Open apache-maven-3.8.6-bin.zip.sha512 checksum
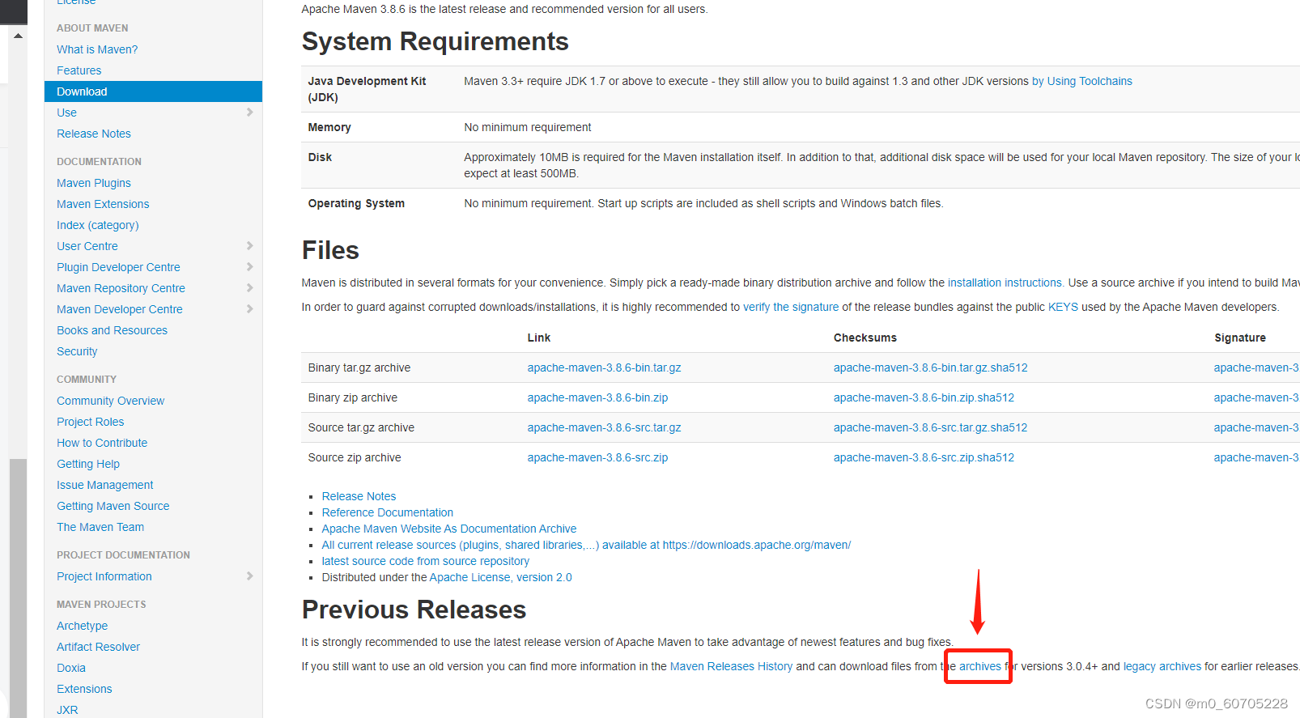 [x=924, y=397]
